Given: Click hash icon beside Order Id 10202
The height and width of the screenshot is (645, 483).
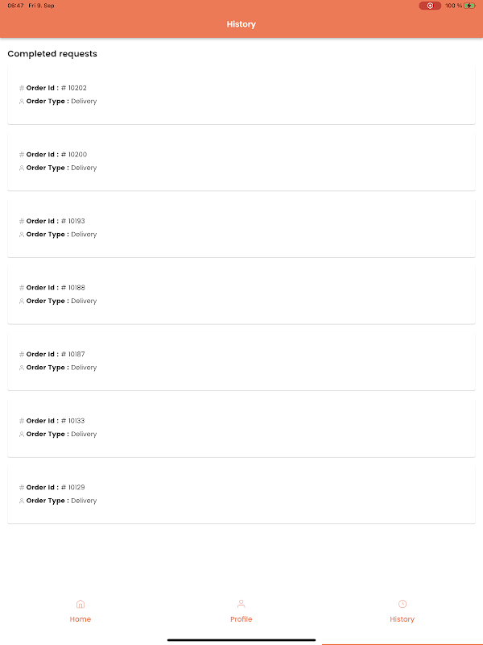Looking at the screenshot, I should click(22, 88).
